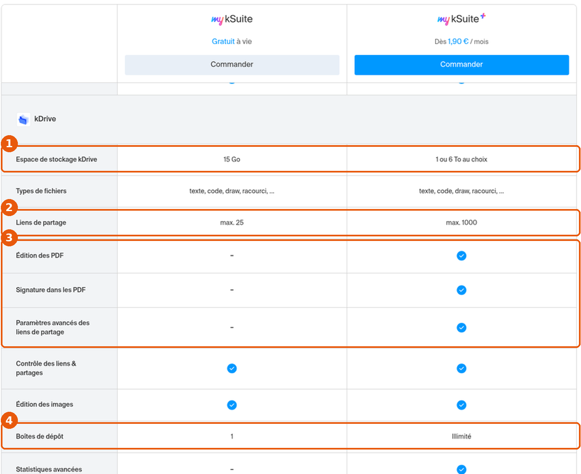Click kSuite+ checkmark for Contrôle des liens & partages
The image size is (581, 474).
461,368
